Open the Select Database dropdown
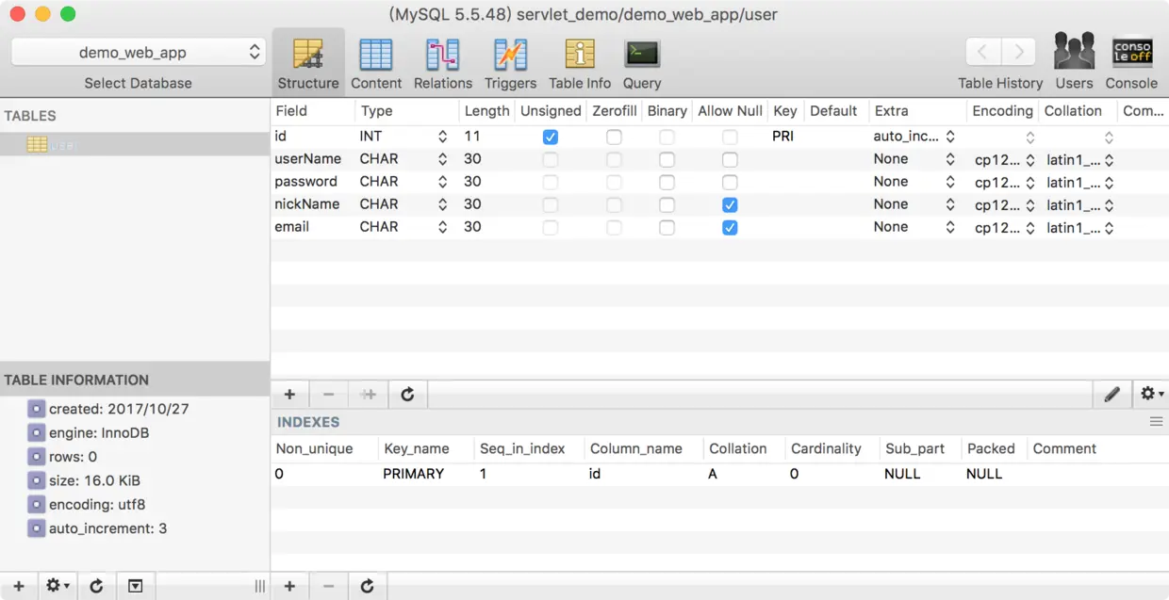 pos(138,53)
